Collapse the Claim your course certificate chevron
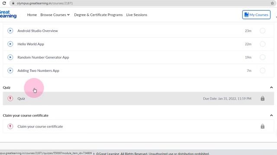 pyautogui.click(x=271, y=115)
